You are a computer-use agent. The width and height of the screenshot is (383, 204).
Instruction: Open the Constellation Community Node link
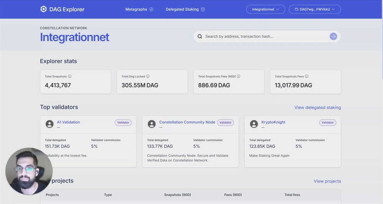[187, 122]
